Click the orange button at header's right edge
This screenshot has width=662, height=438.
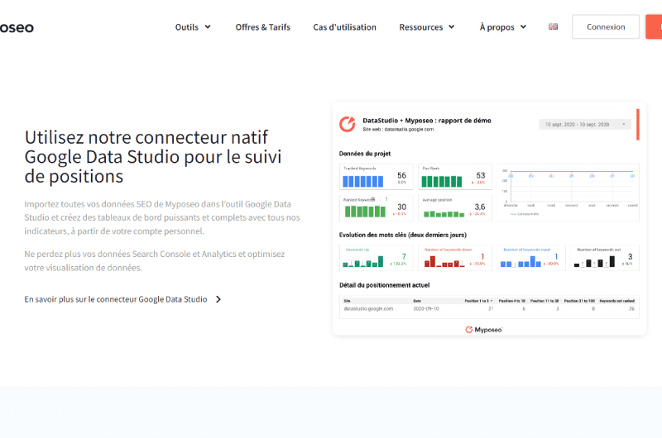[x=654, y=26]
